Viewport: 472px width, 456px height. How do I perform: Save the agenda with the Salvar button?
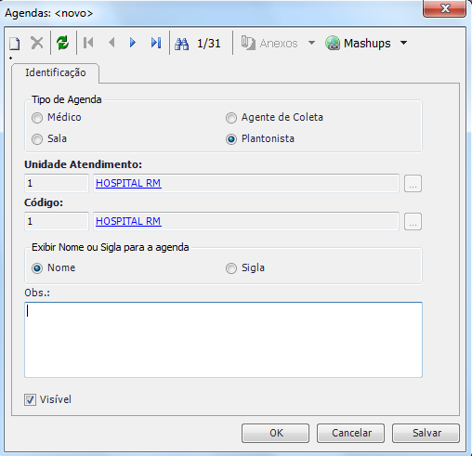(x=426, y=433)
